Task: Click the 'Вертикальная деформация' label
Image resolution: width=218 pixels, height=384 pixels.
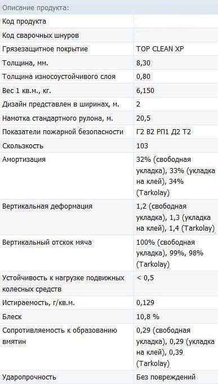Action: [47, 206]
